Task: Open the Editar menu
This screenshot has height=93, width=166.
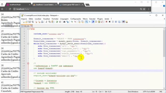Action: (31, 19)
